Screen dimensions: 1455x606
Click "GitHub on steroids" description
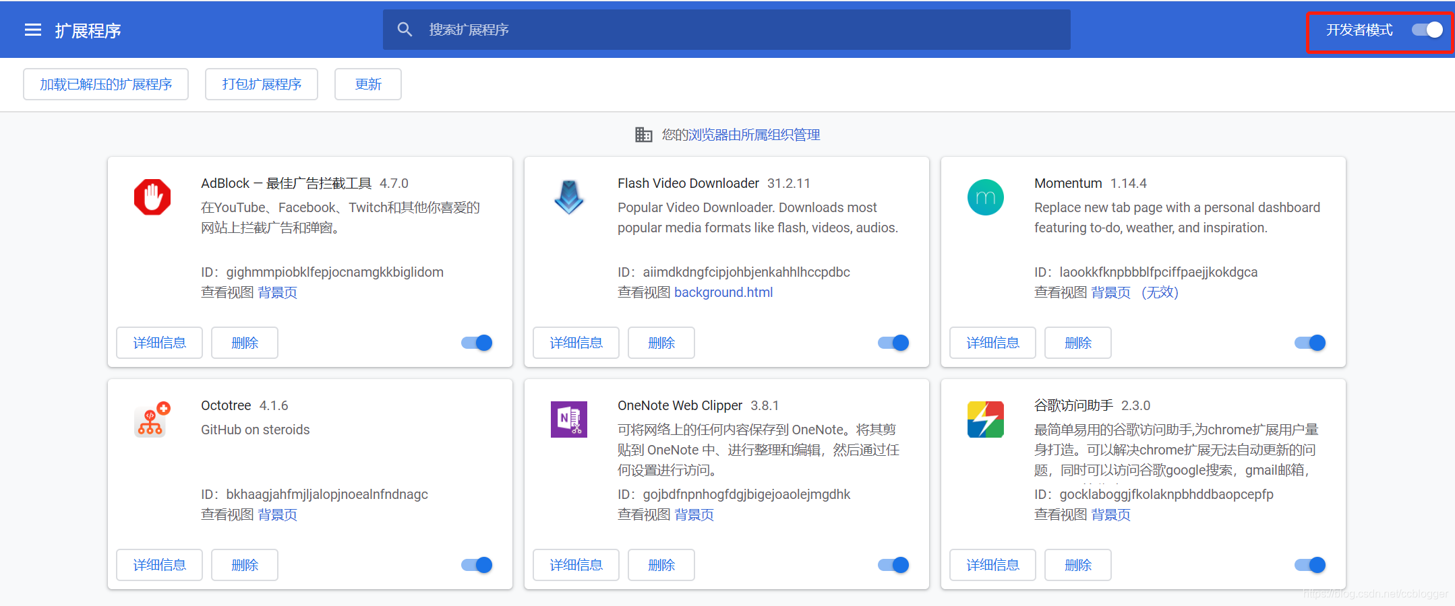256,430
